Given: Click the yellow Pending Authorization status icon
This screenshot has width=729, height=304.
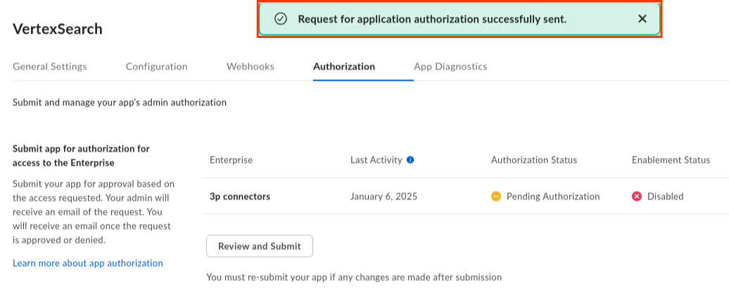Looking at the screenshot, I should (496, 197).
